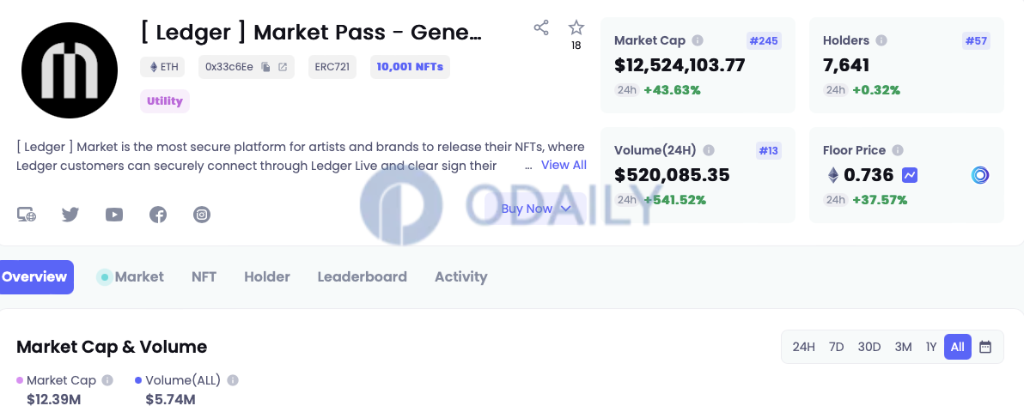
Task: Open the Twitter social link
Action: pyautogui.click(x=70, y=215)
